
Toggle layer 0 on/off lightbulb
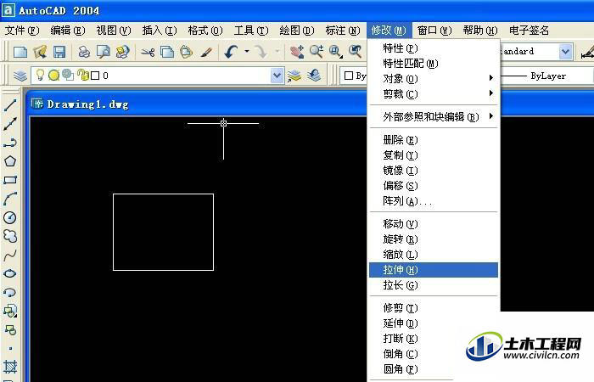[40, 75]
